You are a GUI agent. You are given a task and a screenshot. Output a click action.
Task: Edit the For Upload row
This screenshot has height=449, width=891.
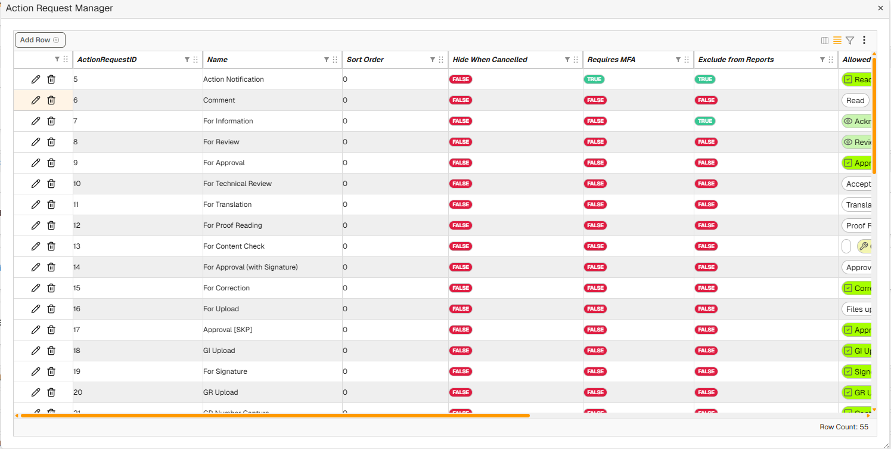click(36, 309)
